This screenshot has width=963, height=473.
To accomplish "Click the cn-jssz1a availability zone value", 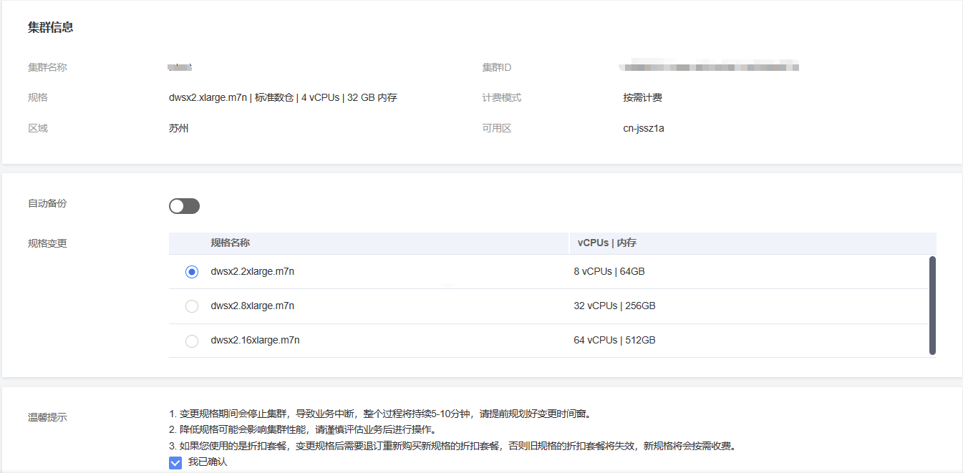I will coord(643,129).
